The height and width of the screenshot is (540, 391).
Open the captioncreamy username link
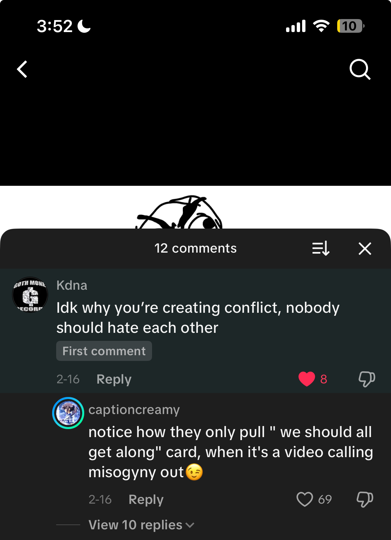pyautogui.click(x=134, y=410)
